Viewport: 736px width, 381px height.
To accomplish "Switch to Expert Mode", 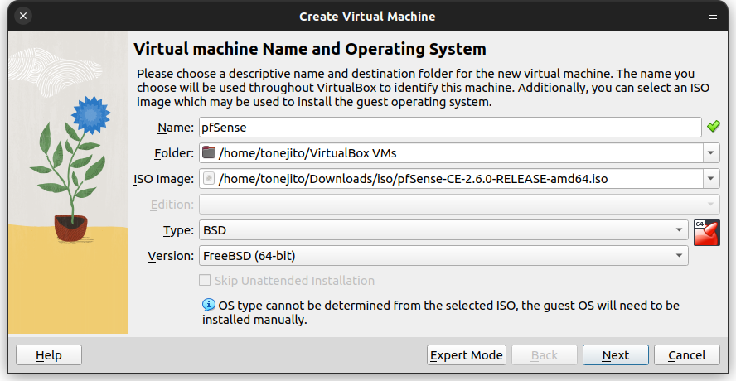I will (x=466, y=355).
